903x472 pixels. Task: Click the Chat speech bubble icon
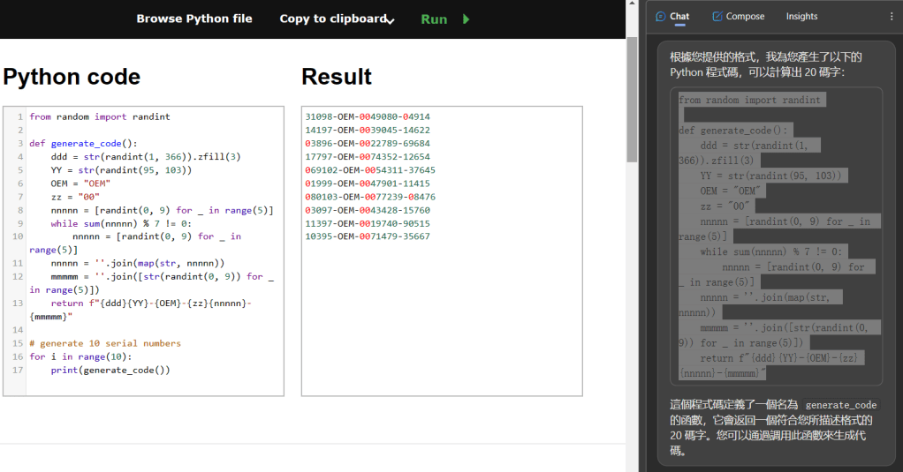tap(661, 16)
